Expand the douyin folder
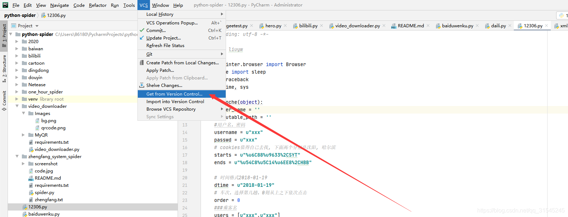The height and width of the screenshot is (217, 568). (17, 78)
